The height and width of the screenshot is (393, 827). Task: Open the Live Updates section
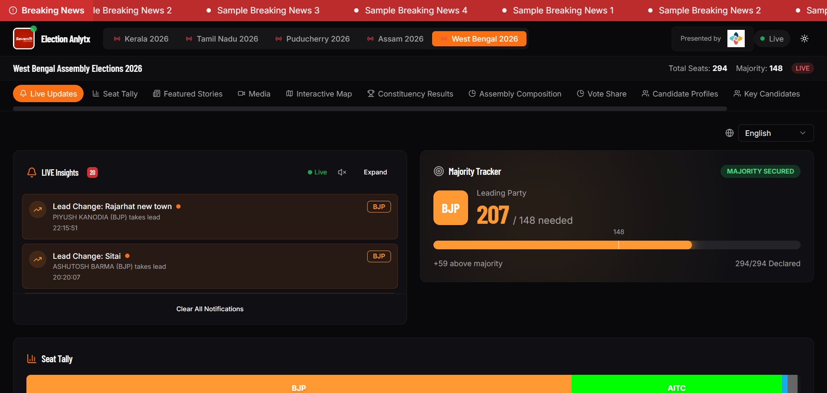48,93
